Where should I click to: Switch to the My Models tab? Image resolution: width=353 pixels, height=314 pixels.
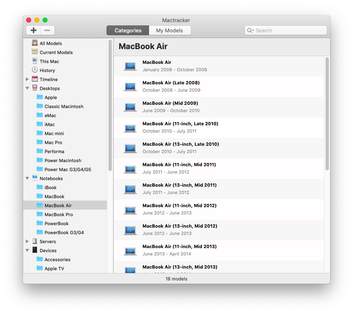(169, 30)
